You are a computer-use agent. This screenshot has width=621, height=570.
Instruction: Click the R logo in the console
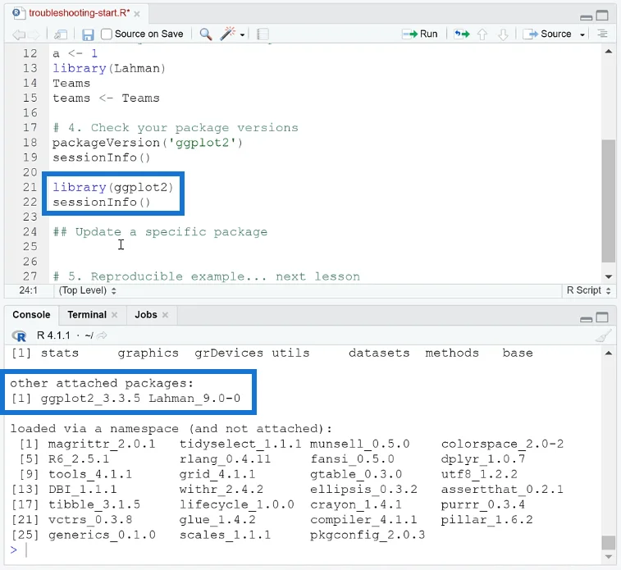[x=19, y=335]
